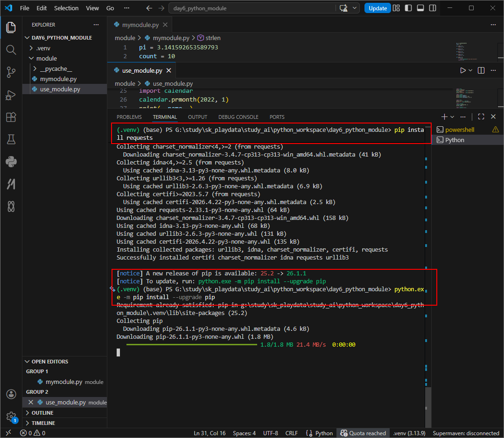504x438 pixels.
Task: Click the Supermaven: disconnected status item
Action: [466, 433]
